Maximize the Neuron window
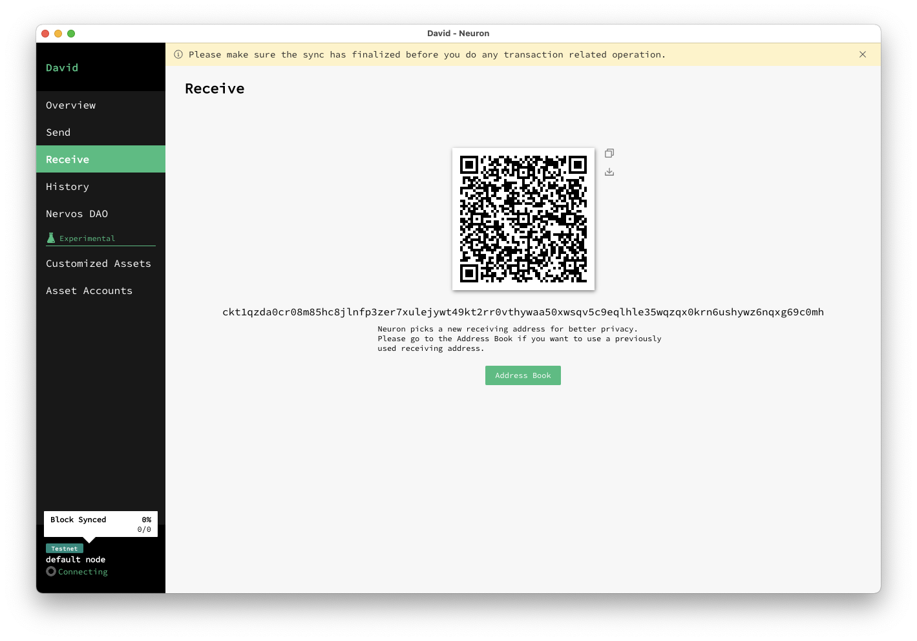The image size is (917, 641). [x=71, y=34]
